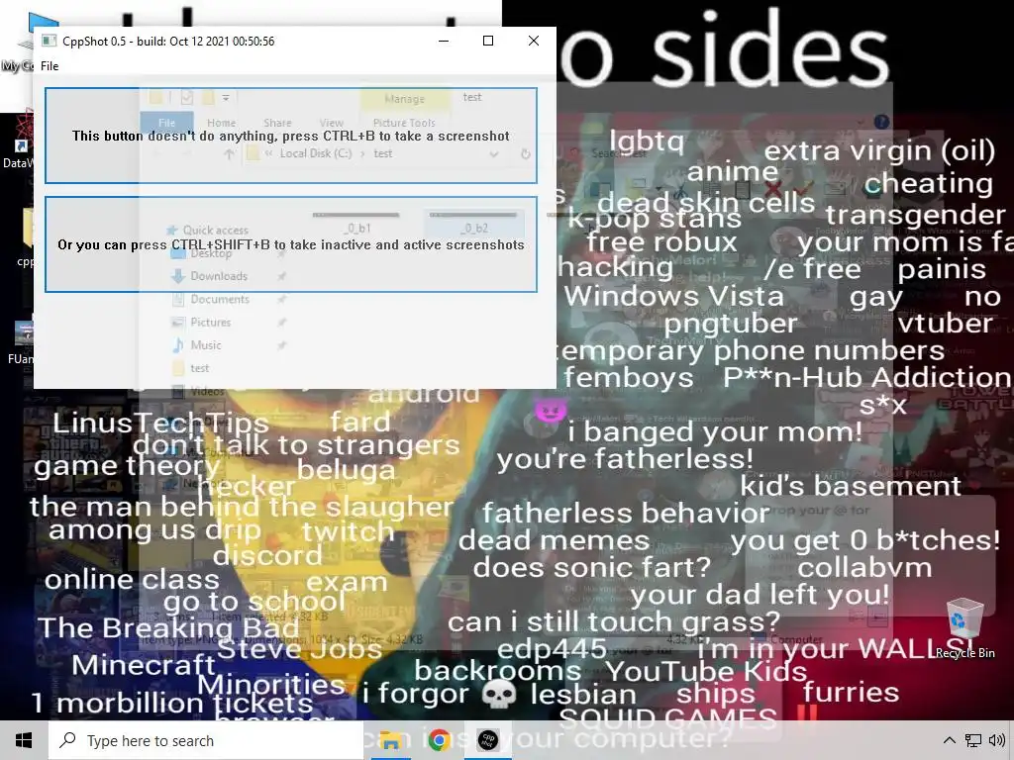
Task: Launch Google Chrome from the taskbar
Action: [x=439, y=740]
